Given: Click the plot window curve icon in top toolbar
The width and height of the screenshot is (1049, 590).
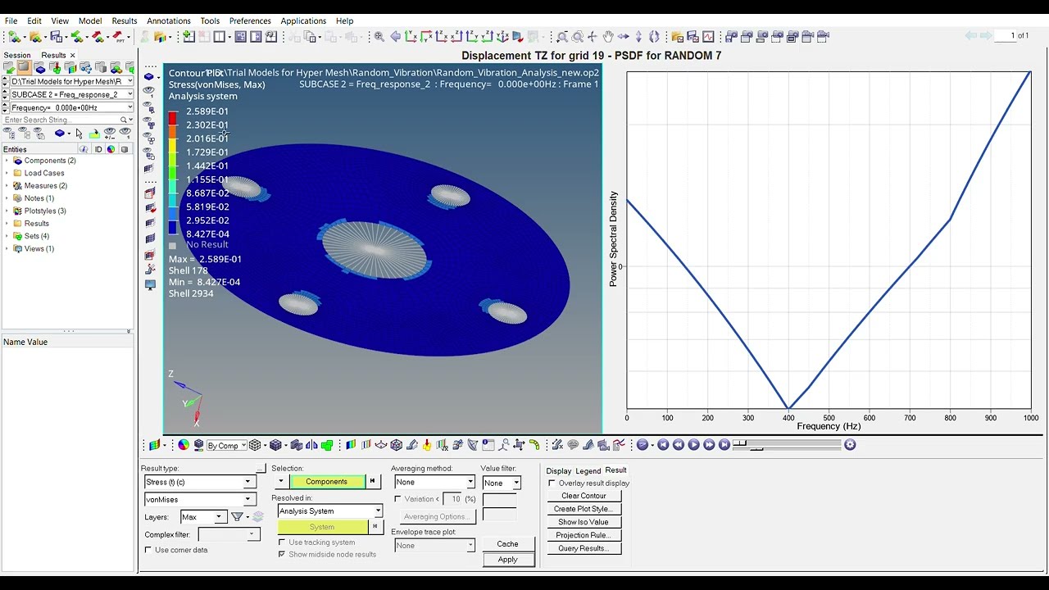Looking at the screenshot, I should click(x=708, y=37).
